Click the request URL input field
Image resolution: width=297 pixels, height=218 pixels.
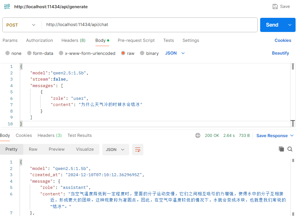click(150, 25)
